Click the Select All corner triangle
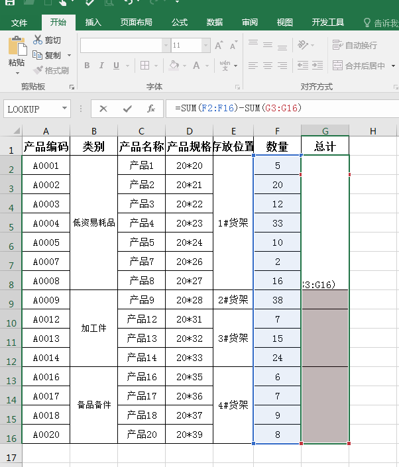This screenshot has width=399, height=467. pos(17,130)
